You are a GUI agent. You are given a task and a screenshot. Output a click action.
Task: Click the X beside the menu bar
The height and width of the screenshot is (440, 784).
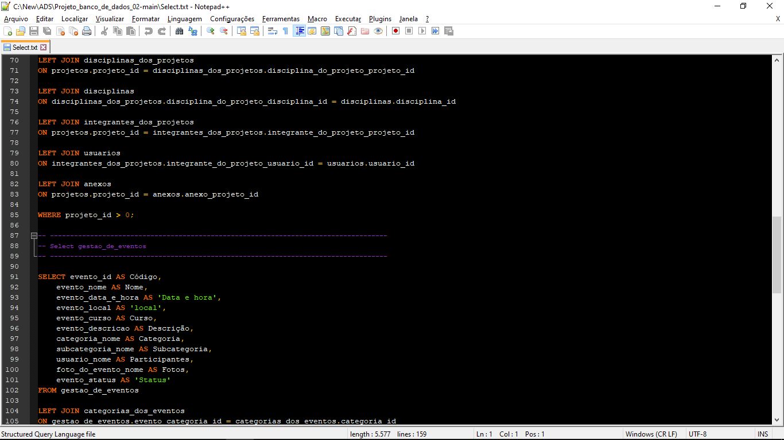(778, 19)
